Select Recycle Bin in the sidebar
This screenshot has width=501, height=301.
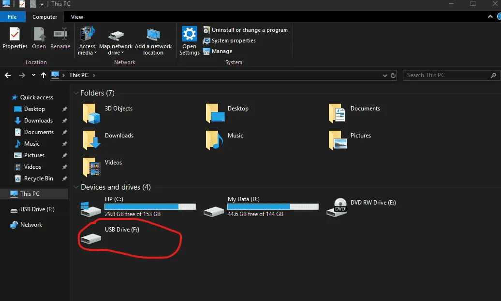34,178
